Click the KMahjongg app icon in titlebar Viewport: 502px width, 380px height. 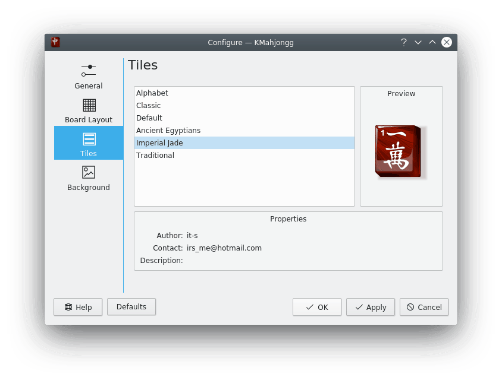55,42
